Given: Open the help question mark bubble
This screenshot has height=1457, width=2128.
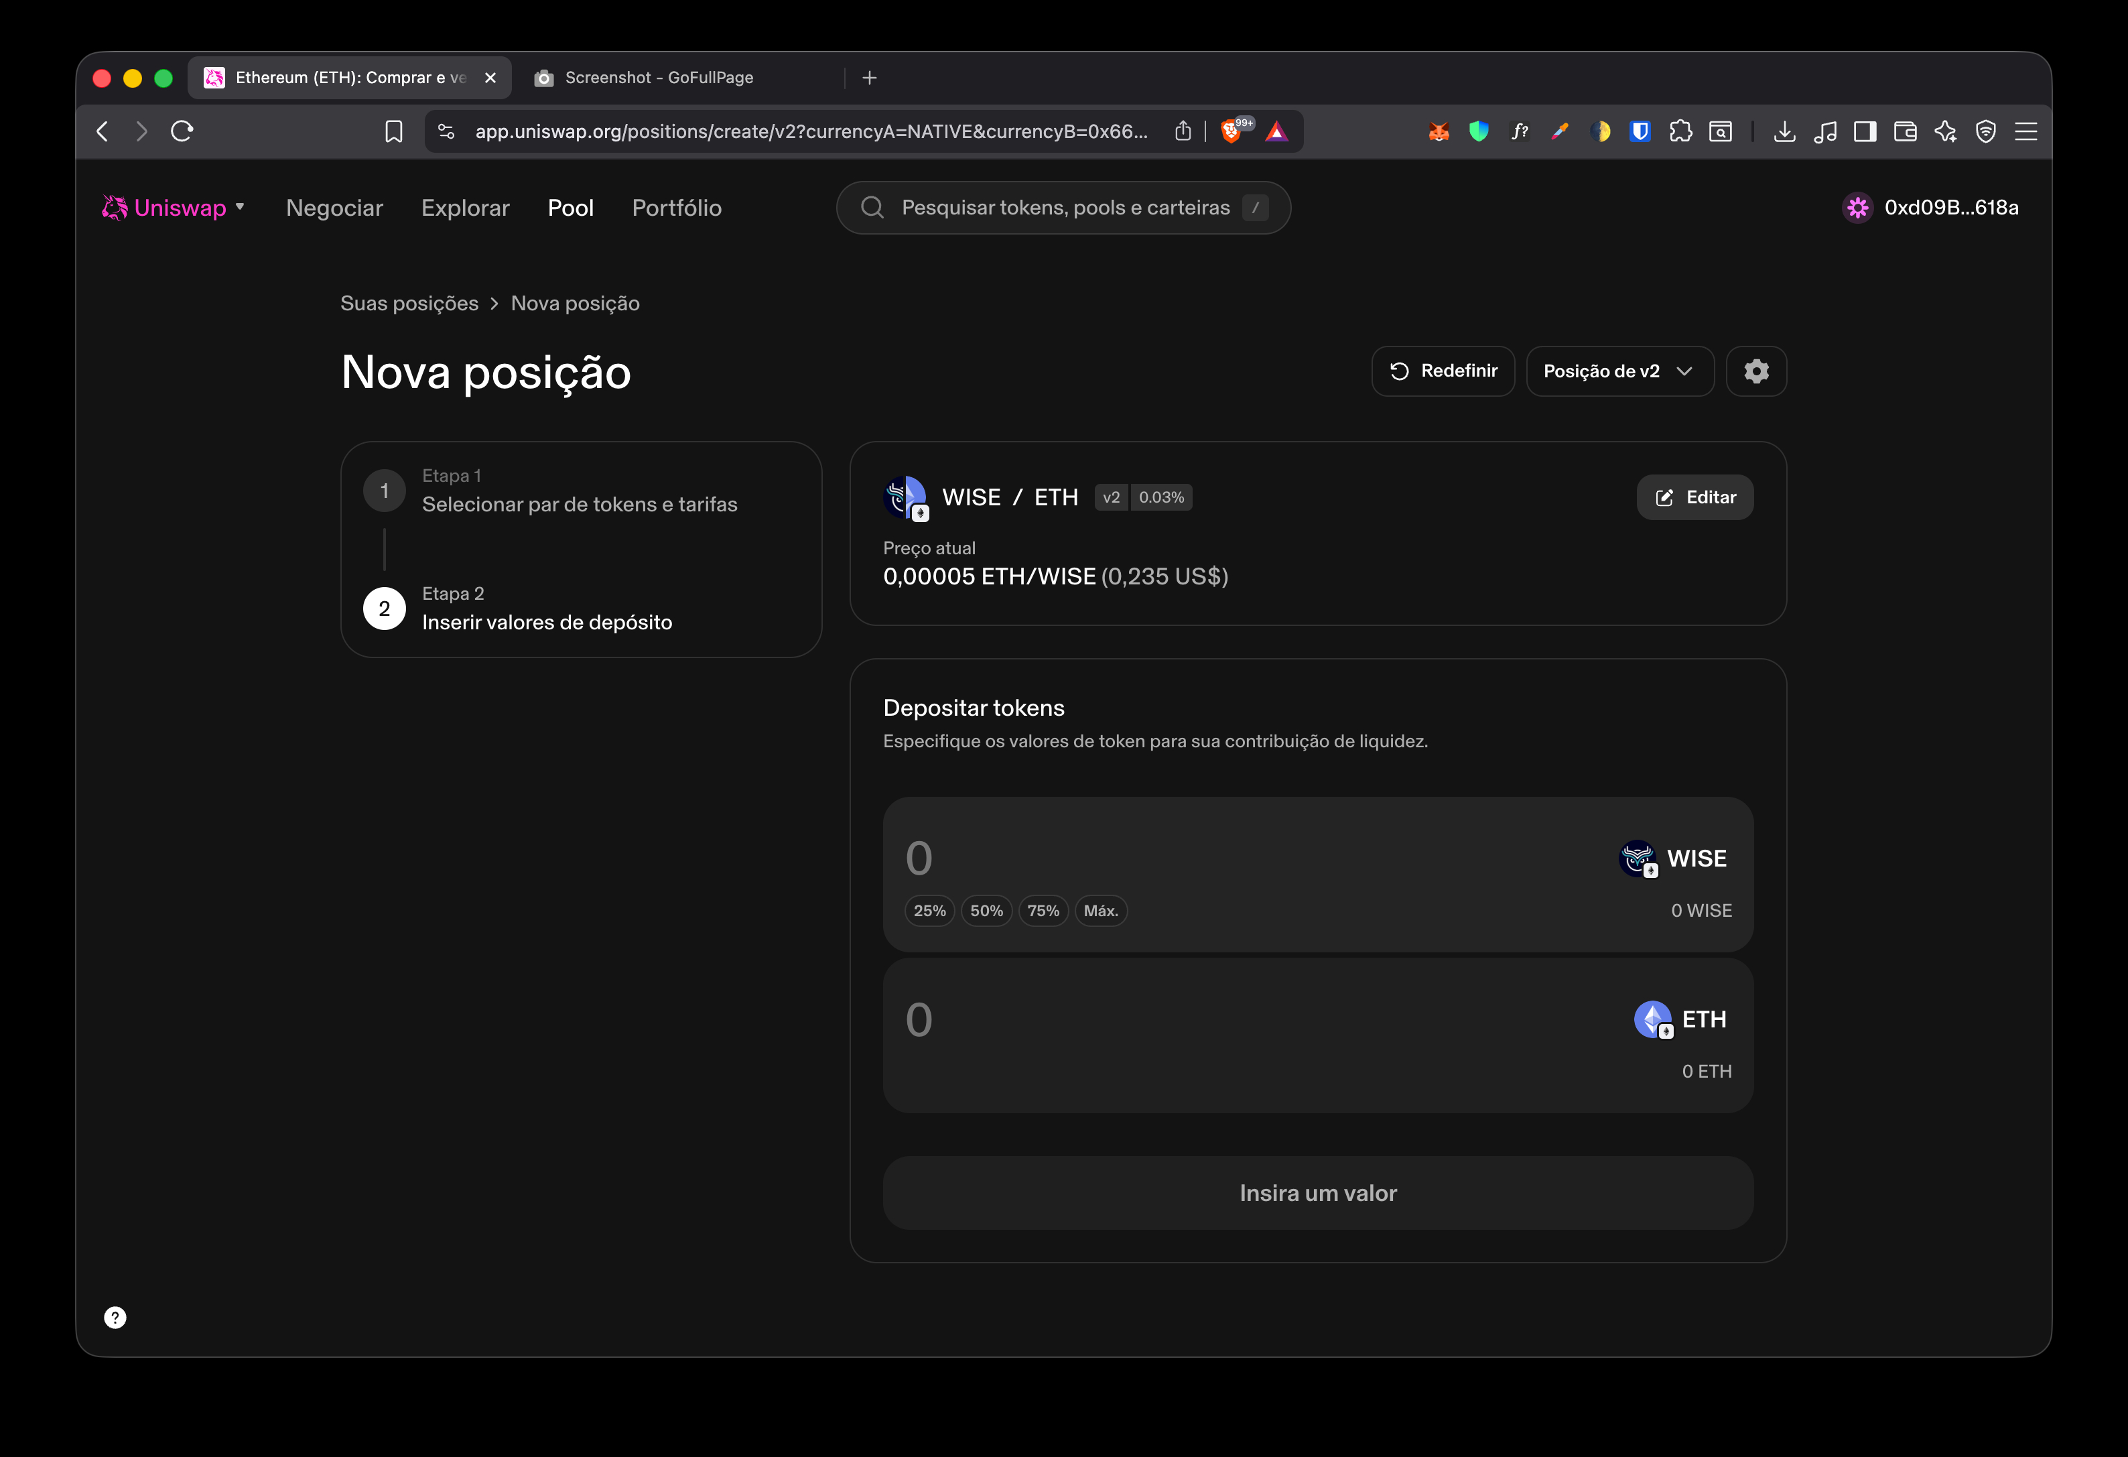Looking at the screenshot, I should pos(115,1317).
